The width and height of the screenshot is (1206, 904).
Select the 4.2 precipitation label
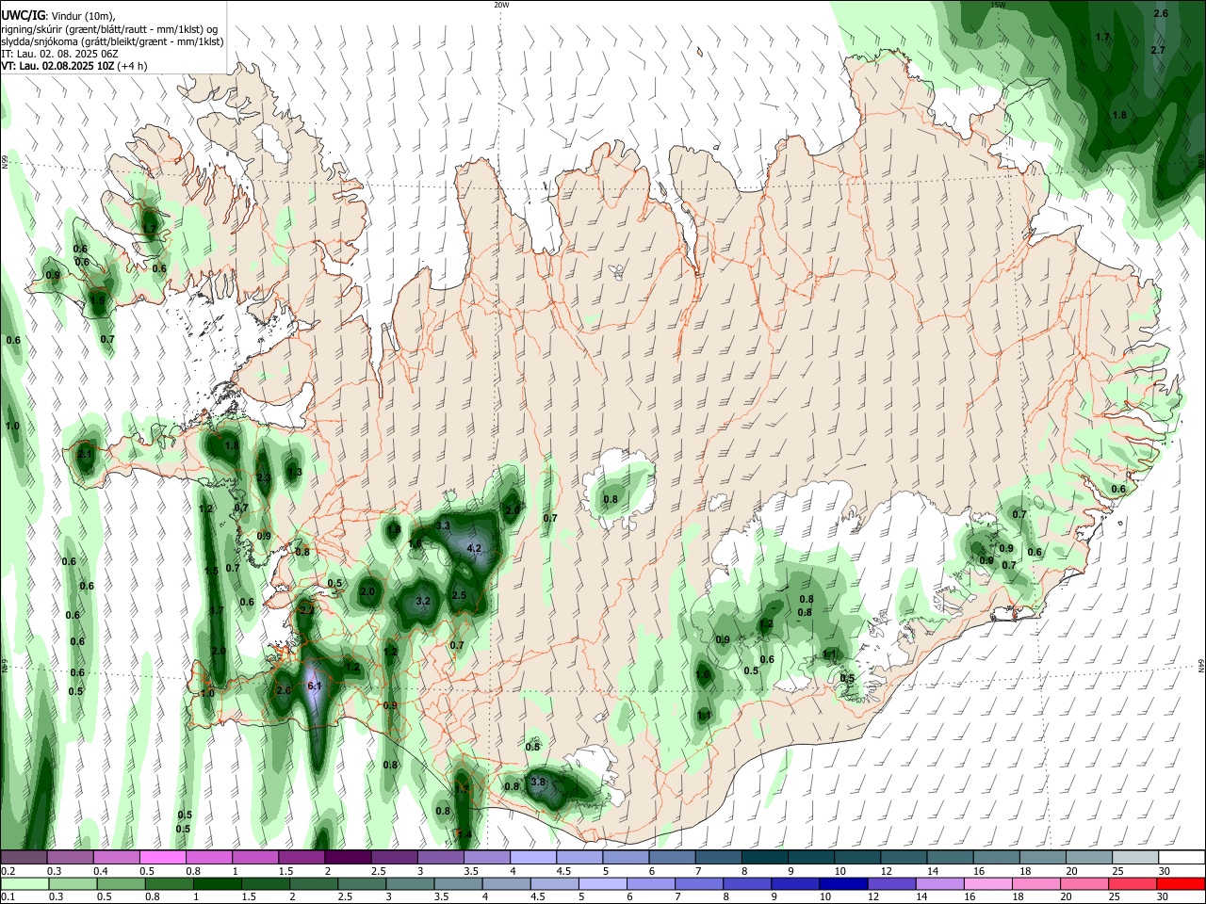(x=475, y=548)
